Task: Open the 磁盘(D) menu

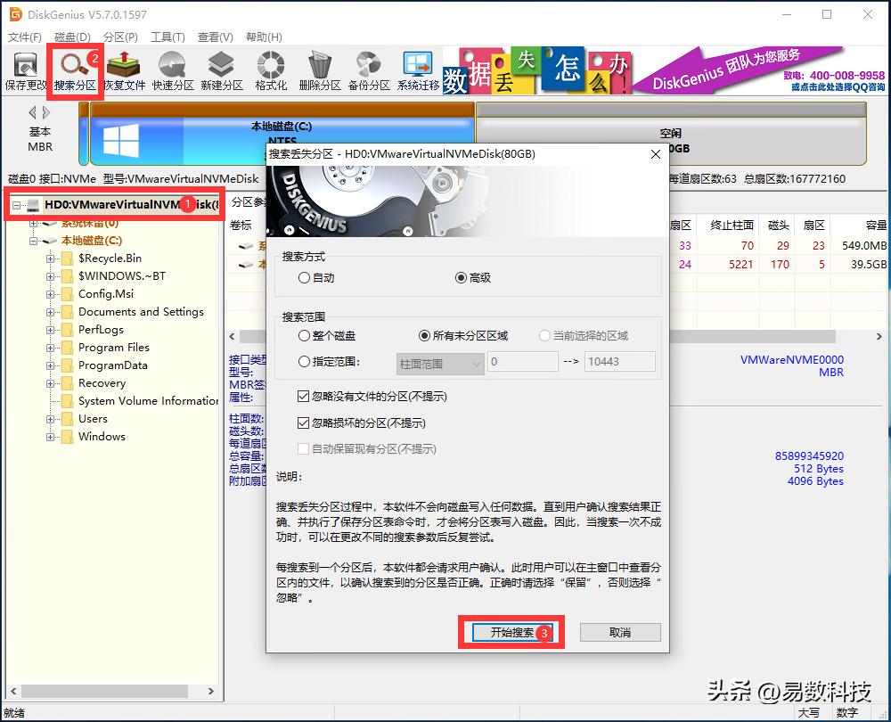Action: (x=72, y=37)
